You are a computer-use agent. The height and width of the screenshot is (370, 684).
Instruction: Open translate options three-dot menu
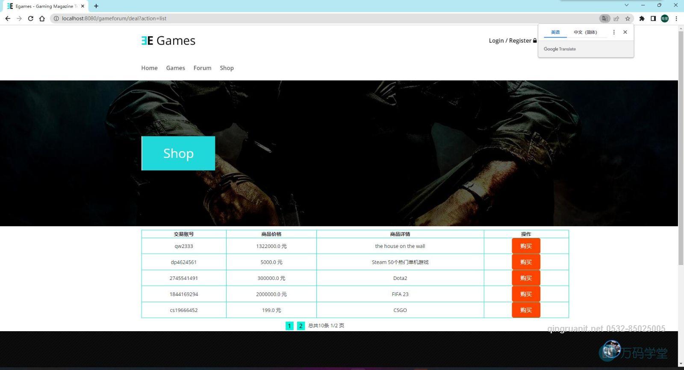point(614,32)
